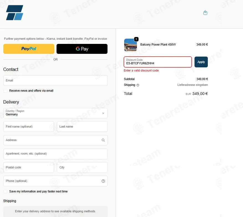Viewport: 243px width, 217px height.
Task: Focus the Postal code field
Action: (x=29, y=167)
